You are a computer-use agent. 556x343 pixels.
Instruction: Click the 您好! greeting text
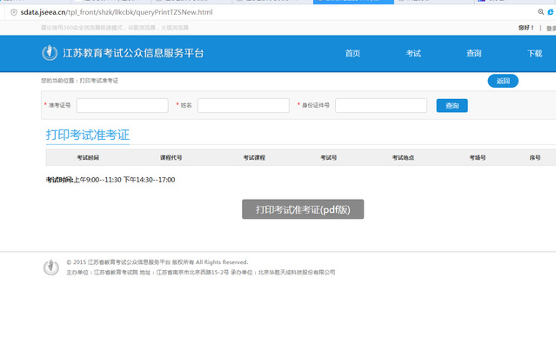click(526, 28)
